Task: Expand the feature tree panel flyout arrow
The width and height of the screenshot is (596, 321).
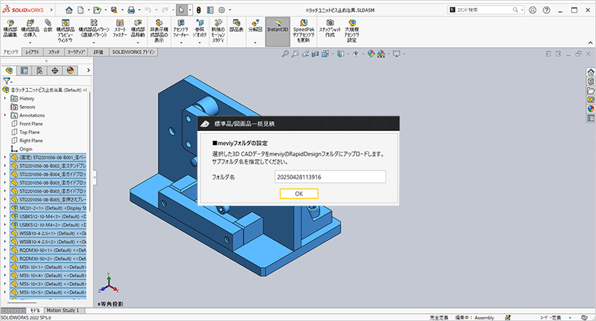Action: (x=88, y=70)
